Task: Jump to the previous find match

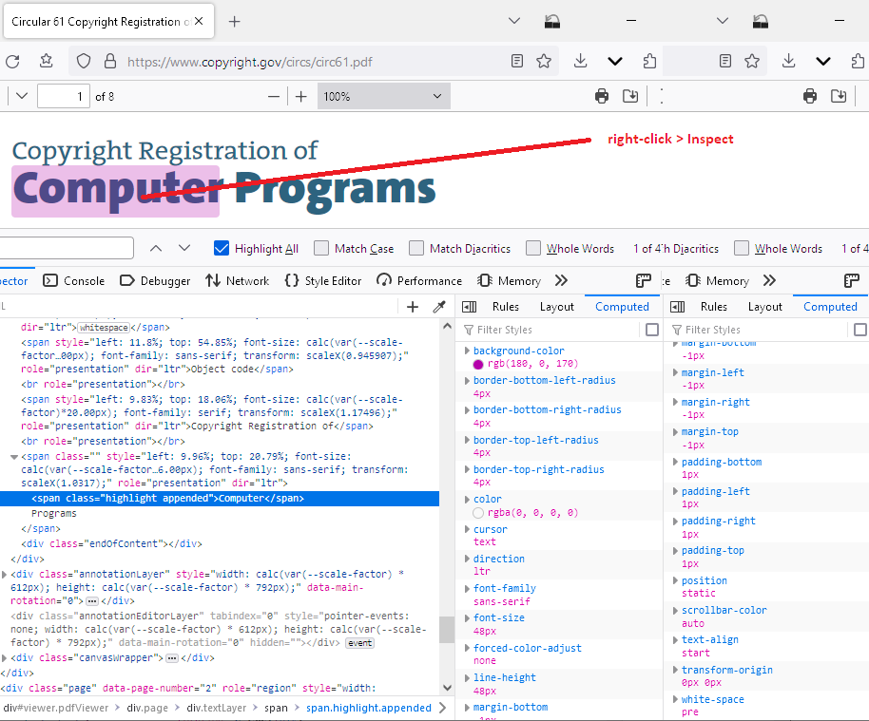Action: pos(156,248)
